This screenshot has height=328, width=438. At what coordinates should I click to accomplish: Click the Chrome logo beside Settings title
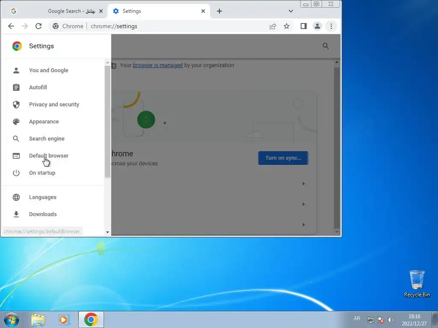[17, 46]
